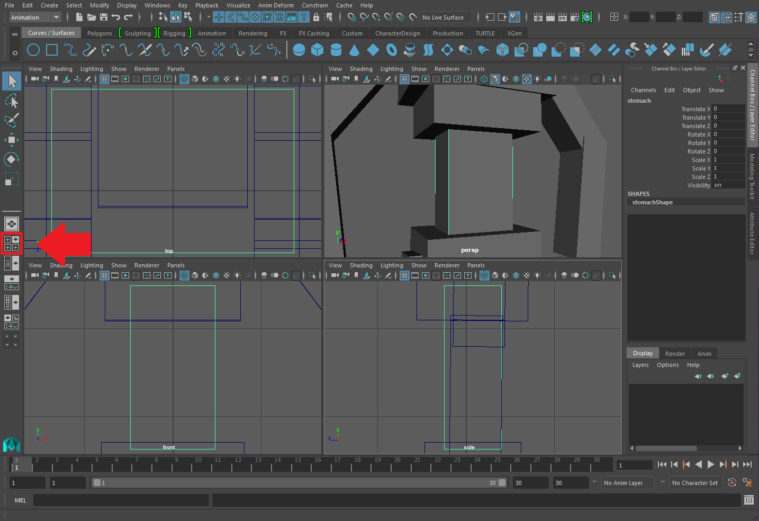
Task: Open the Script Editor from the bottom-right icon
Action: pos(749,500)
